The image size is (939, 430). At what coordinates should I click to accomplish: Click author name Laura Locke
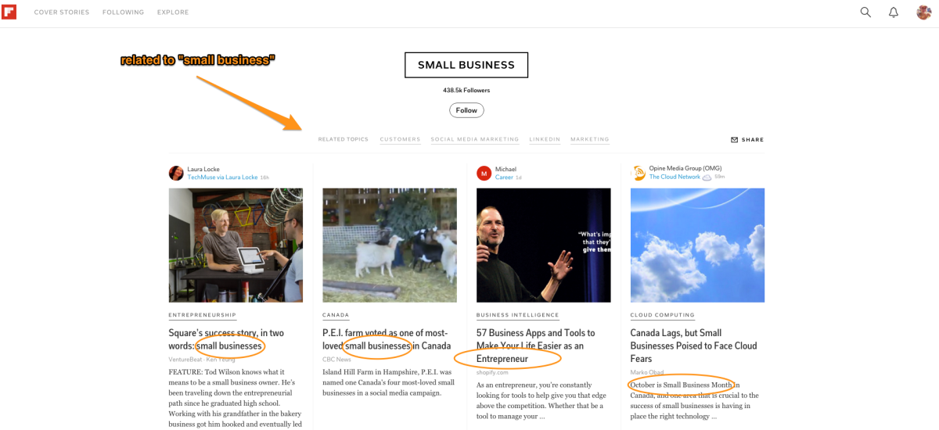click(x=203, y=169)
